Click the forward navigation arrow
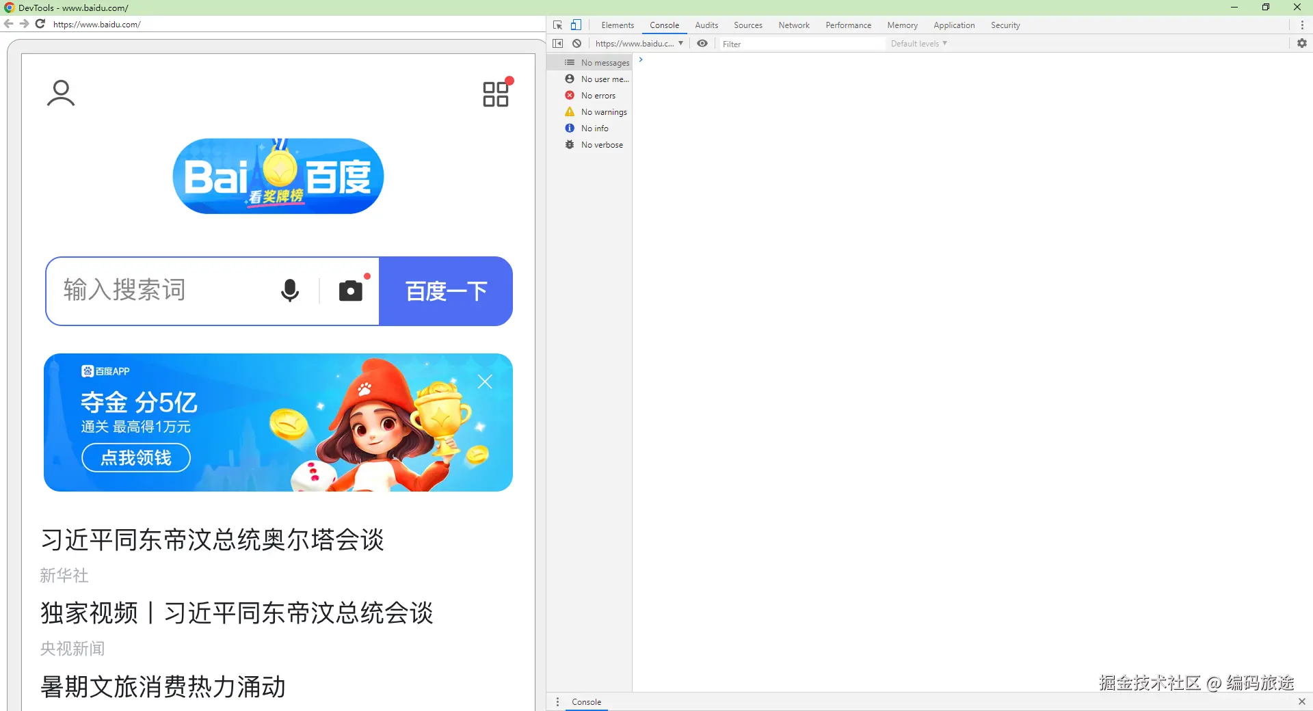Image resolution: width=1313 pixels, height=711 pixels. 25,24
